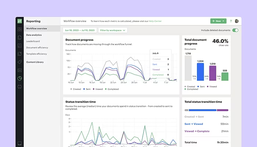The height and width of the screenshot is (147, 257).
Task: Open the forms icon in sidebar
Action: click(x=20, y=54)
